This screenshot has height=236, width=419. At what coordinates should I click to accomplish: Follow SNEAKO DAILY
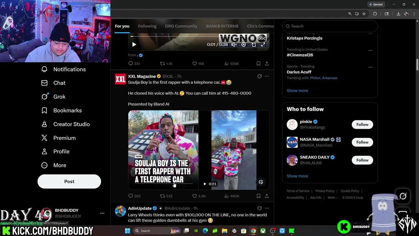point(362,160)
